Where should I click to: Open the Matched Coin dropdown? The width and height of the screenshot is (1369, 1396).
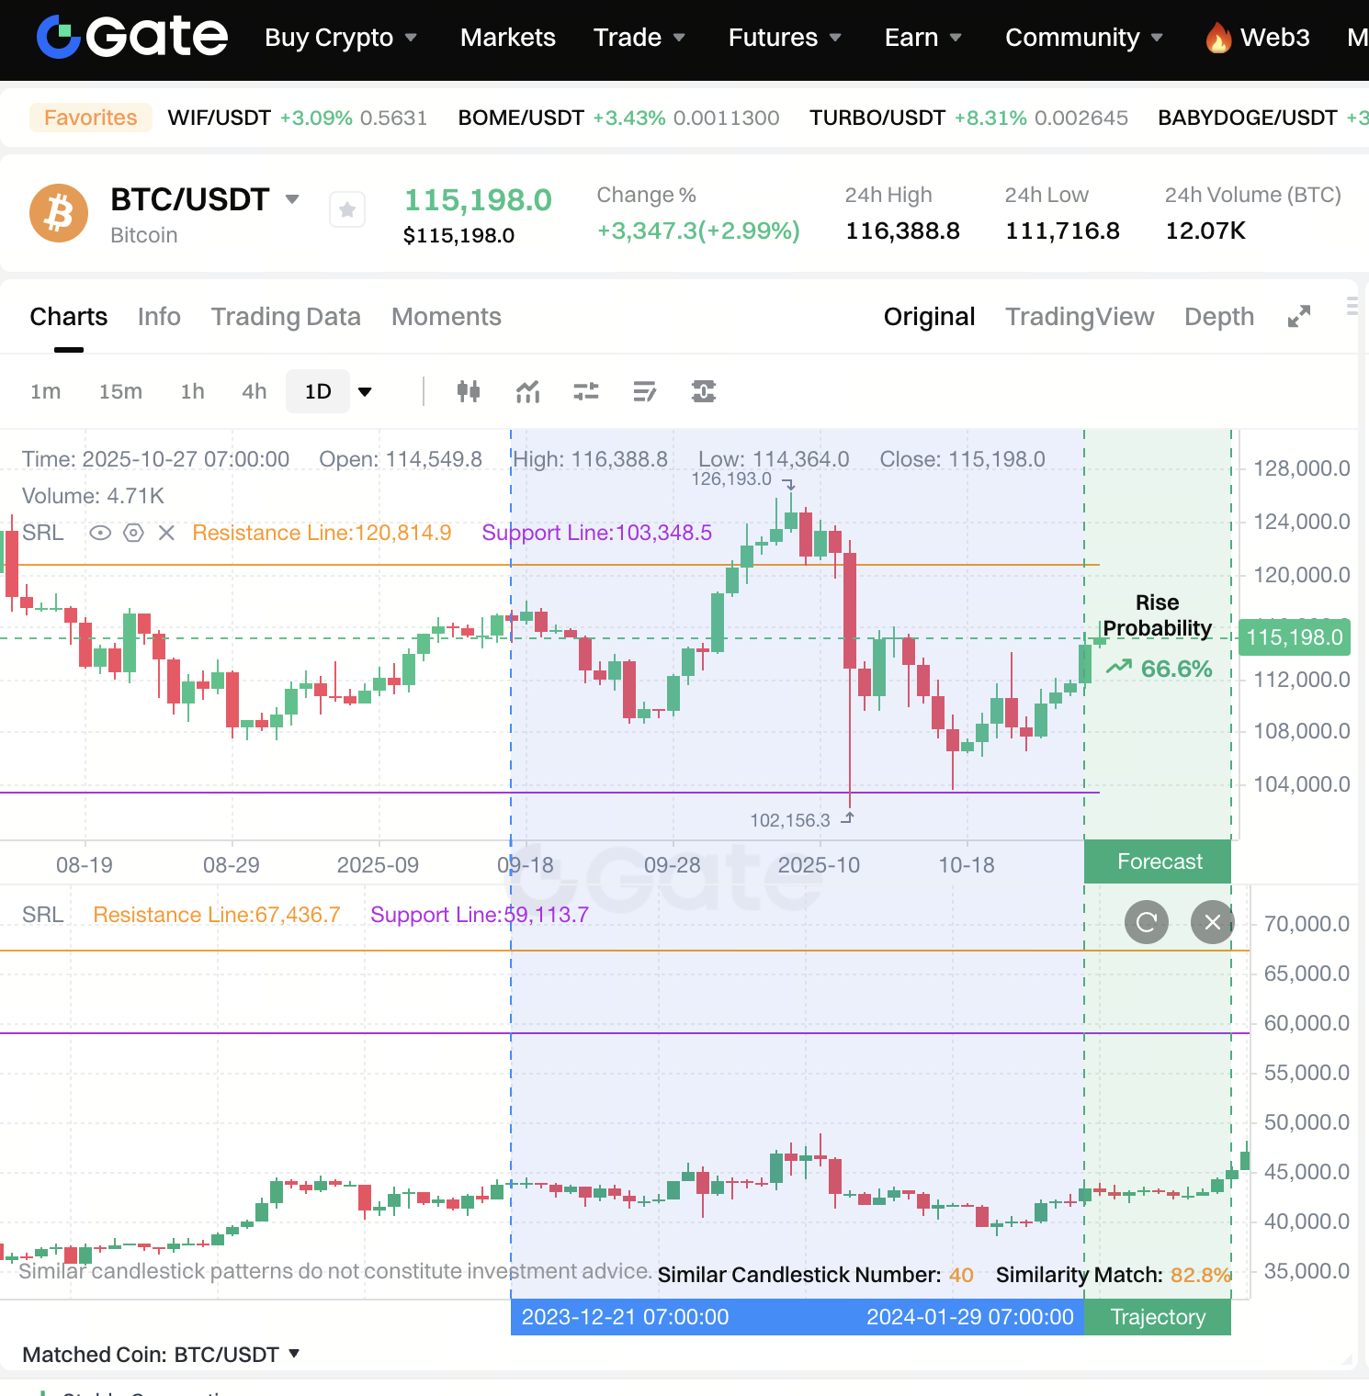pos(294,1354)
